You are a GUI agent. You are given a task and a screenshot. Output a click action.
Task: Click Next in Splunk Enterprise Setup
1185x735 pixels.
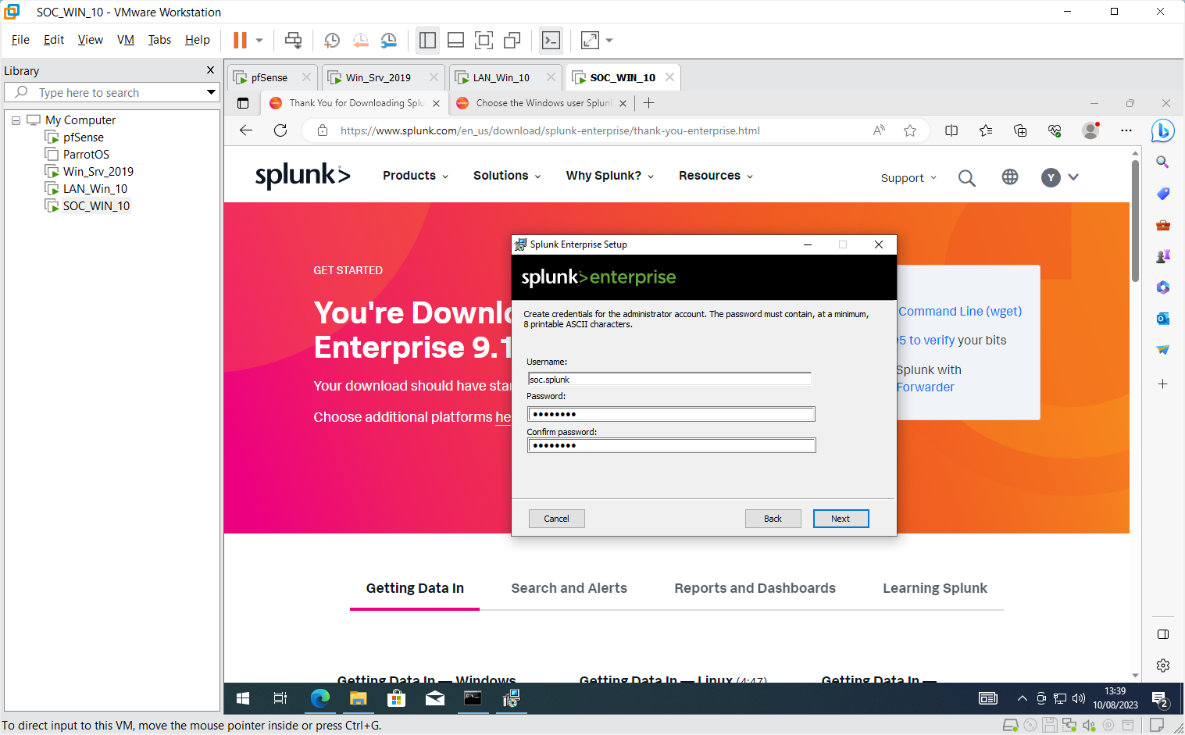click(841, 519)
